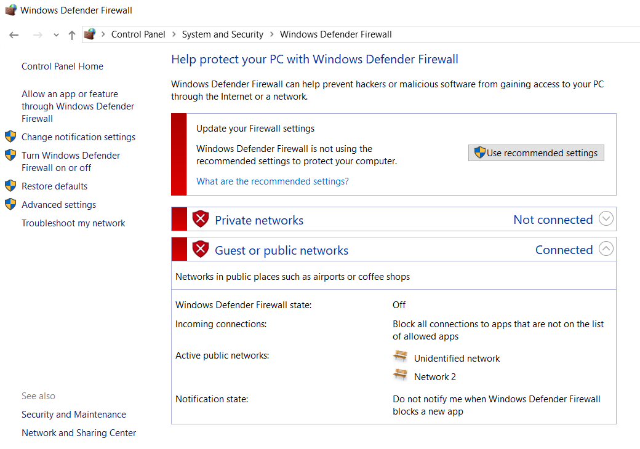
Task: Click Unidentified network text
Action: tap(457, 359)
